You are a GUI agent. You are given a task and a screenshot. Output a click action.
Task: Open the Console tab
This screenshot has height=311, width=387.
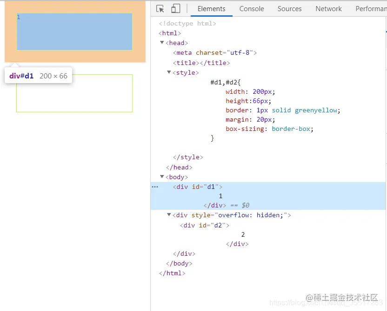click(252, 9)
